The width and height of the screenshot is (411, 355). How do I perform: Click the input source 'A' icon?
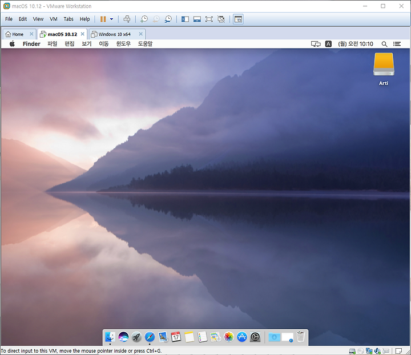(x=328, y=44)
